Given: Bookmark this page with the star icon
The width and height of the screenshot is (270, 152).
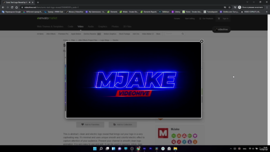Looking at the screenshot, I should 229,8.
